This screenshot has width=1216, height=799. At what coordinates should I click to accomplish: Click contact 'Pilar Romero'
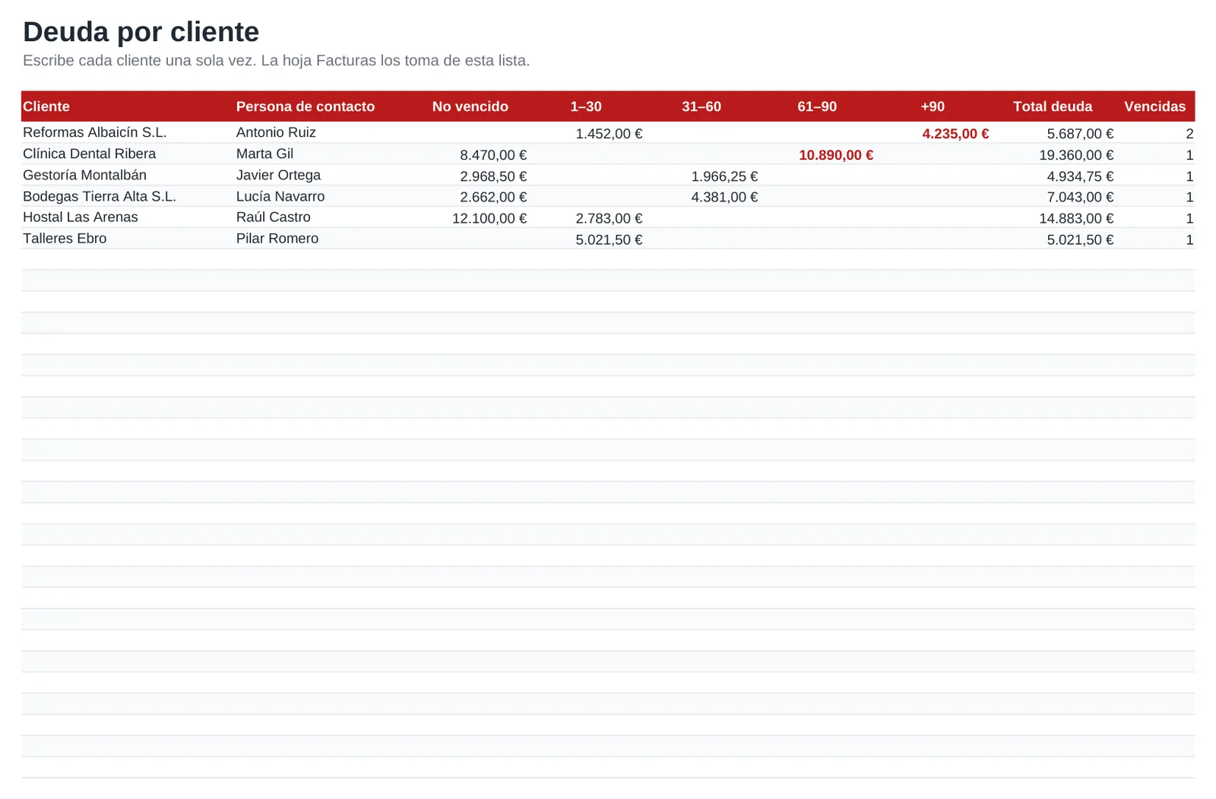pyautogui.click(x=277, y=238)
